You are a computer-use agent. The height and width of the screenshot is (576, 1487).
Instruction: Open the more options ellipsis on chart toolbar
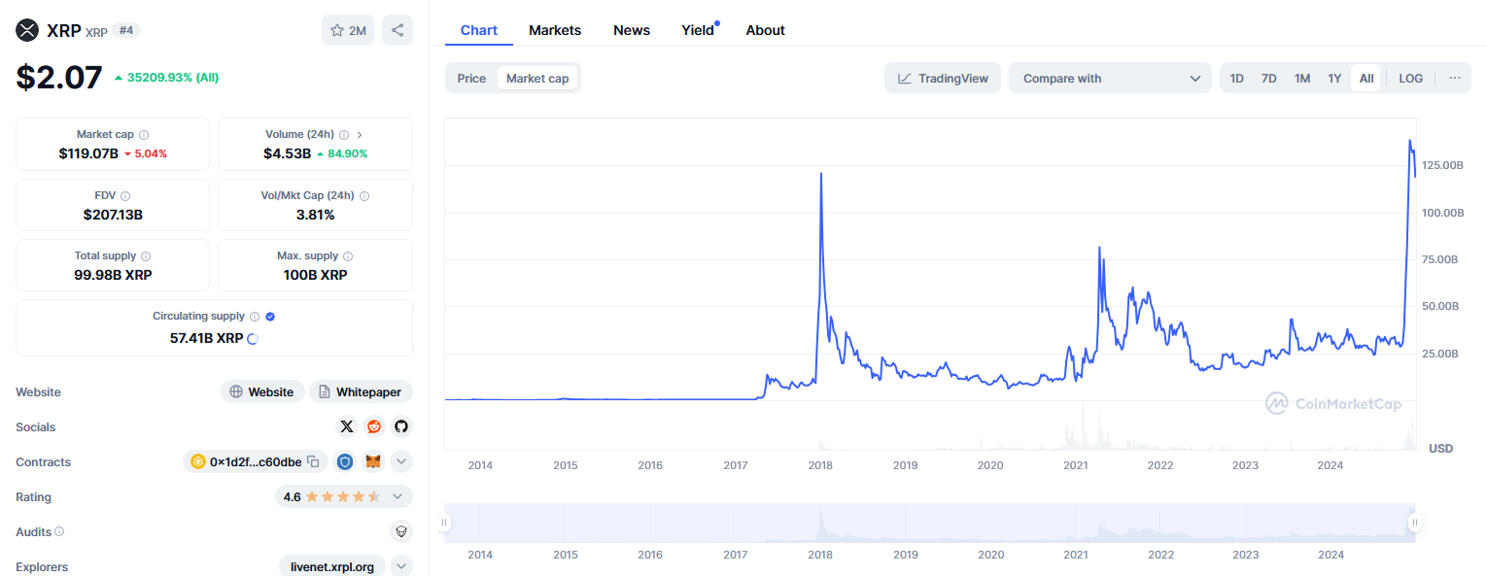pyautogui.click(x=1454, y=78)
